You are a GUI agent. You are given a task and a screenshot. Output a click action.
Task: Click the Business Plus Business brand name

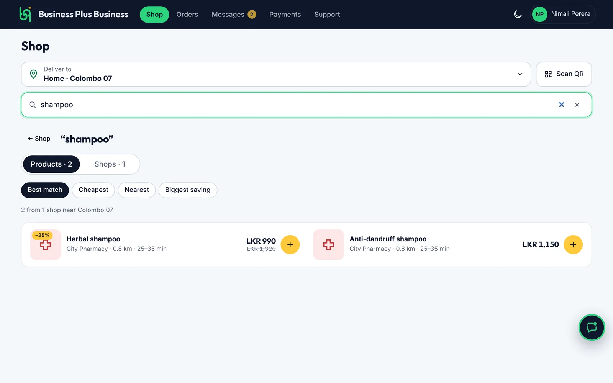(x=84, y=14)
